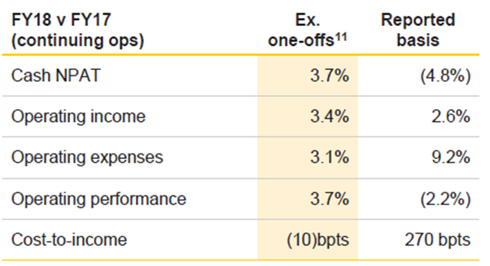This screenshot has width=490, height=266.
Task: Select Operating expenses reported 9.2% value
Action: (x=451, y=157)
